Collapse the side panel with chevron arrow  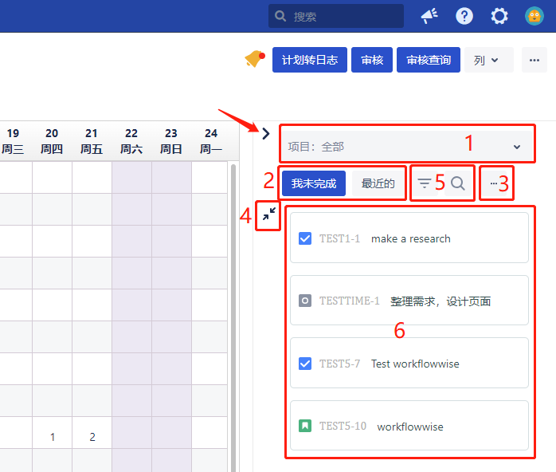(265, 134)
